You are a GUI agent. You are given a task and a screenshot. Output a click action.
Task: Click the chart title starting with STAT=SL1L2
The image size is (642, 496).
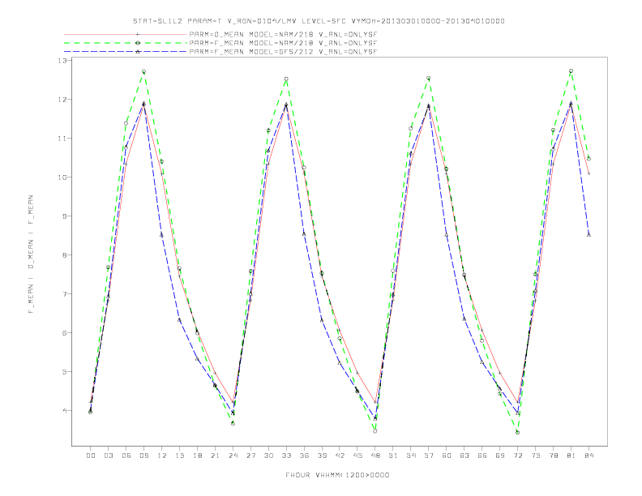pos(319,21)
